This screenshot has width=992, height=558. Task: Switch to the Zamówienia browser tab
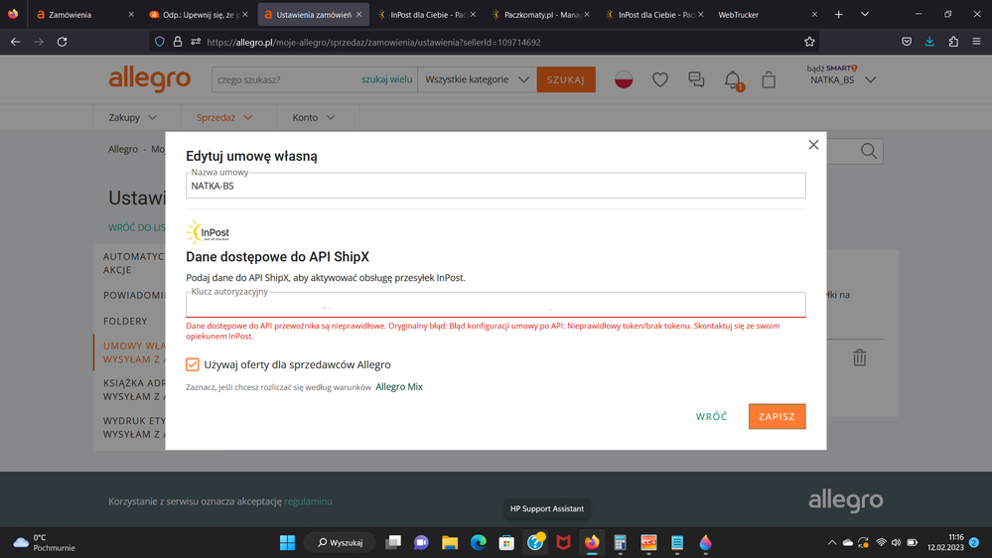click(x=84, y=14)
